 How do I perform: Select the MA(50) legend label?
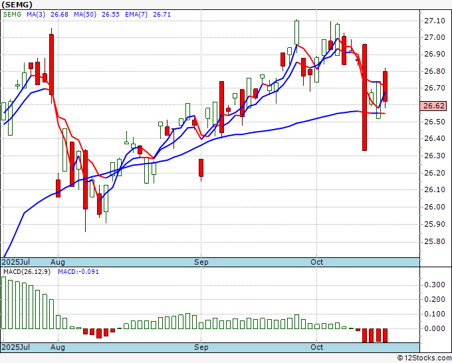[x=85, y=15]
